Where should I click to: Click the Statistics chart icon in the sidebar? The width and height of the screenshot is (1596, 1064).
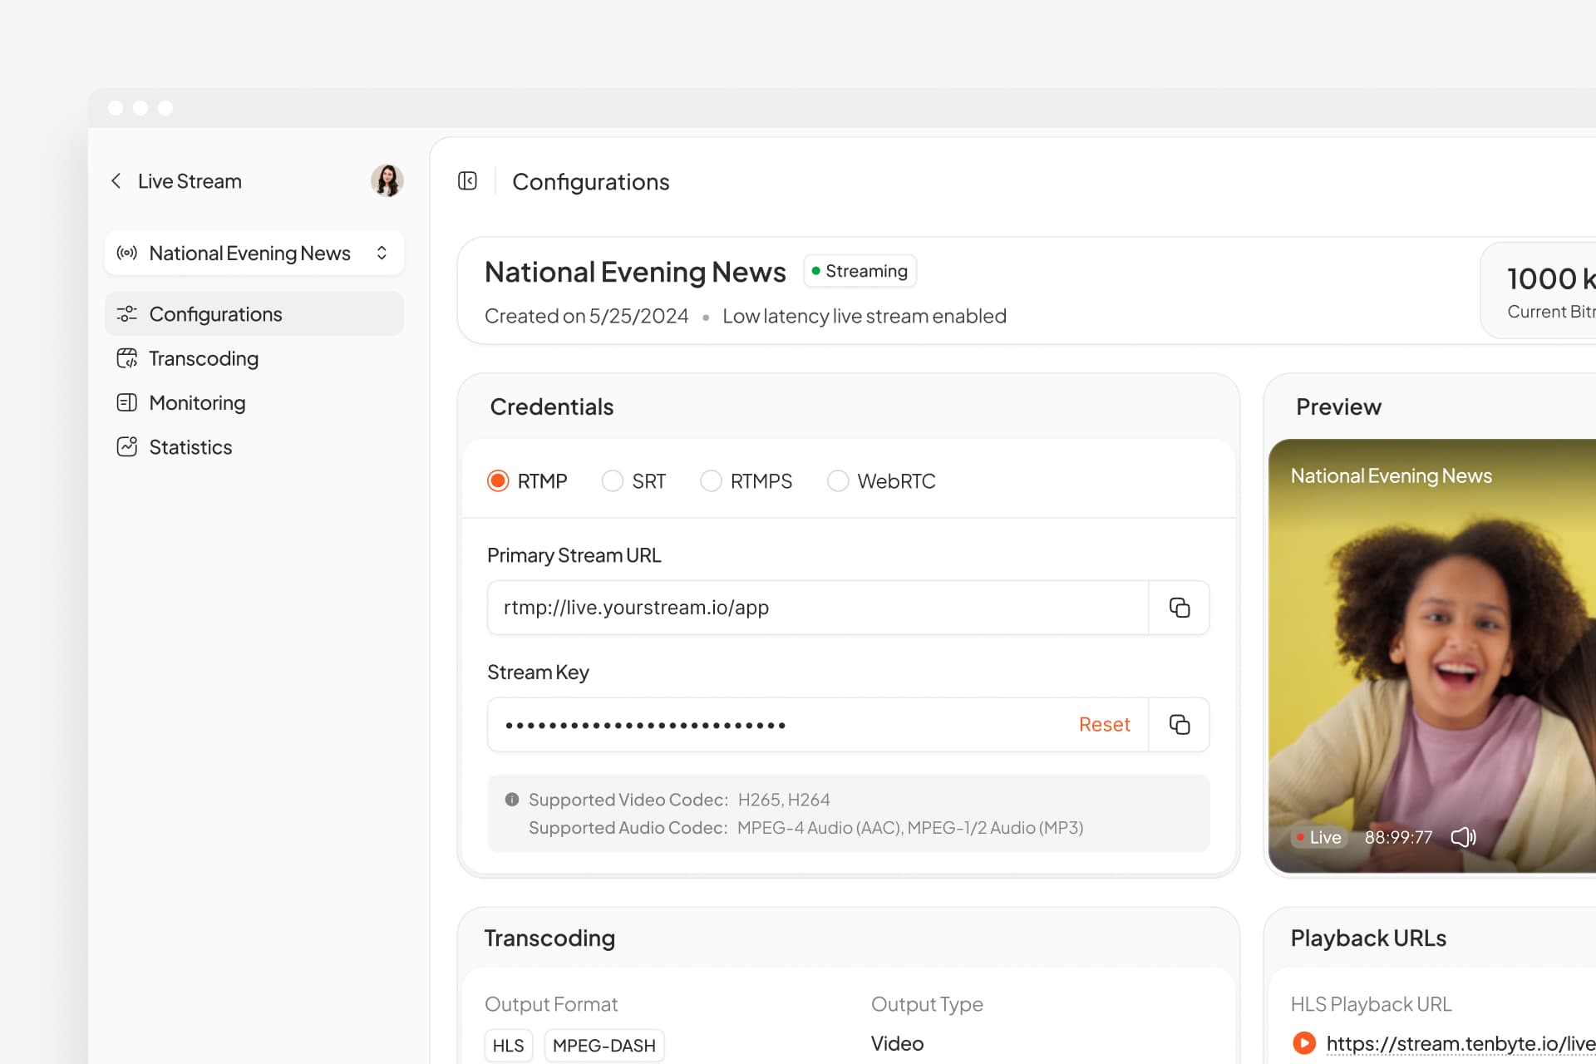pyautogui.click(x=126, y=447)
